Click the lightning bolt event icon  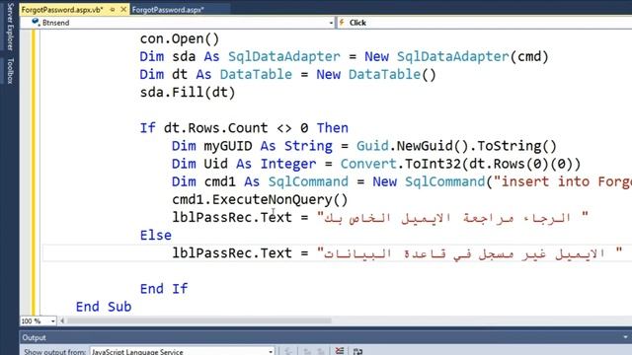tap(342, 23)
